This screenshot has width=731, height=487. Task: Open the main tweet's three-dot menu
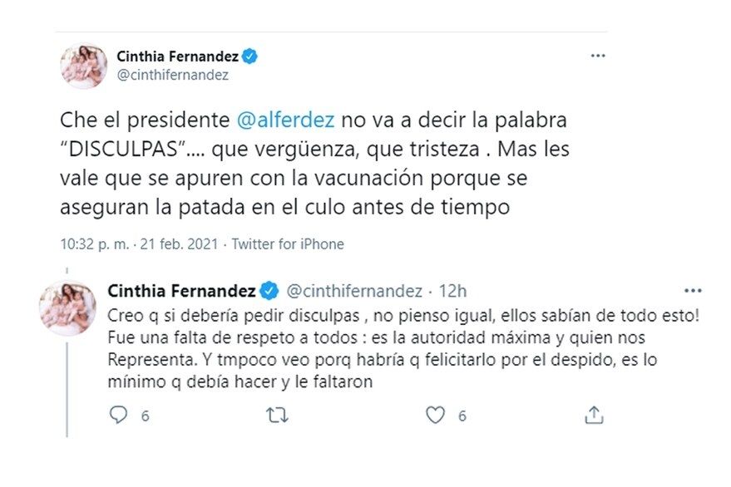coord(597,56)
